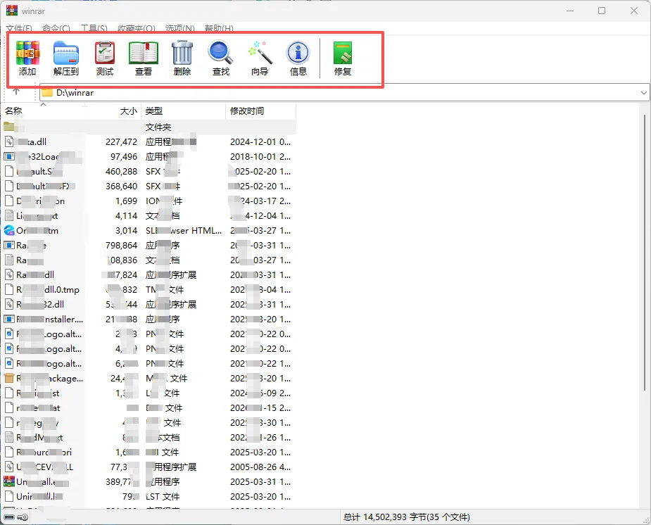Click the package box icon of the 'ackage...' file
The height and width of the screenshot is (525, 651).
pyautogui.click(x=9, y=378)
